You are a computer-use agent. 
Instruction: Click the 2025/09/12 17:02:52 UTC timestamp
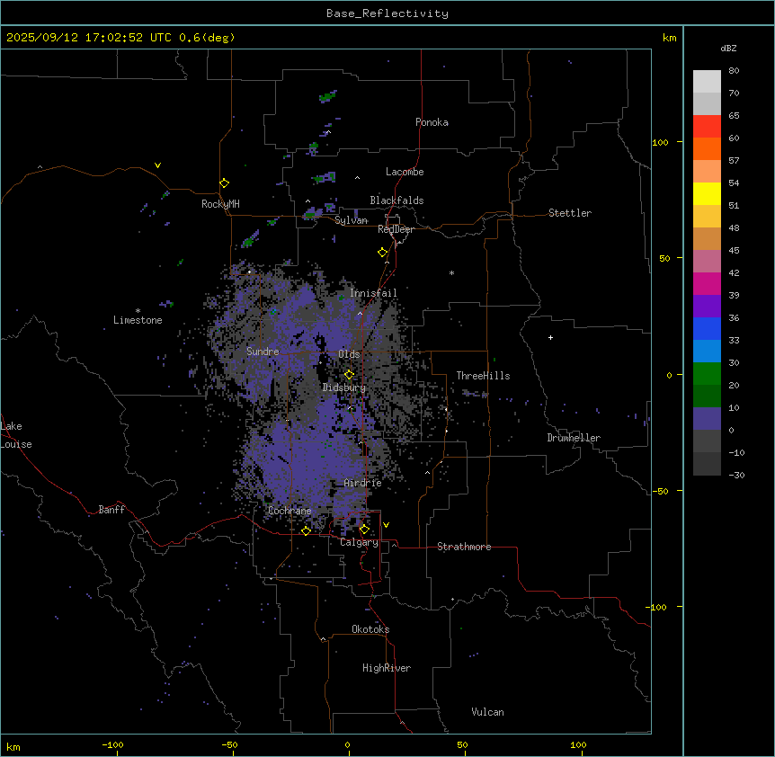(89, 38)
